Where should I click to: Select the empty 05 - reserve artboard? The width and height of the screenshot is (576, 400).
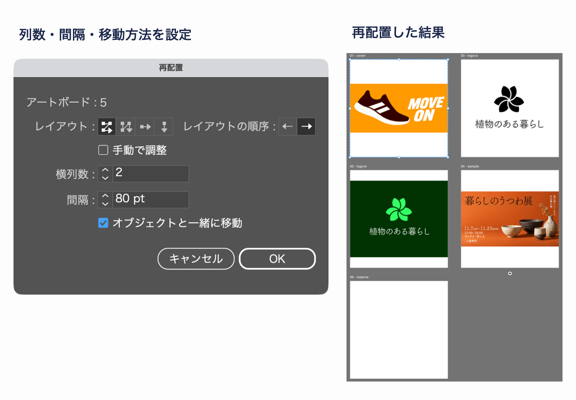coord(399,330)
